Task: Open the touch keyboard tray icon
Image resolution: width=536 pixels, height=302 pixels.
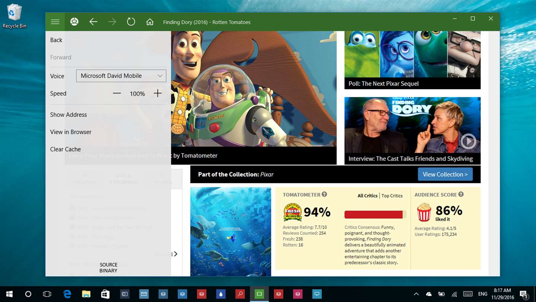Action: click(468, 294)
